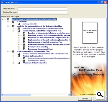Select Emergency Management Forms item
The image size is (108, 102).
click(40, 49)
